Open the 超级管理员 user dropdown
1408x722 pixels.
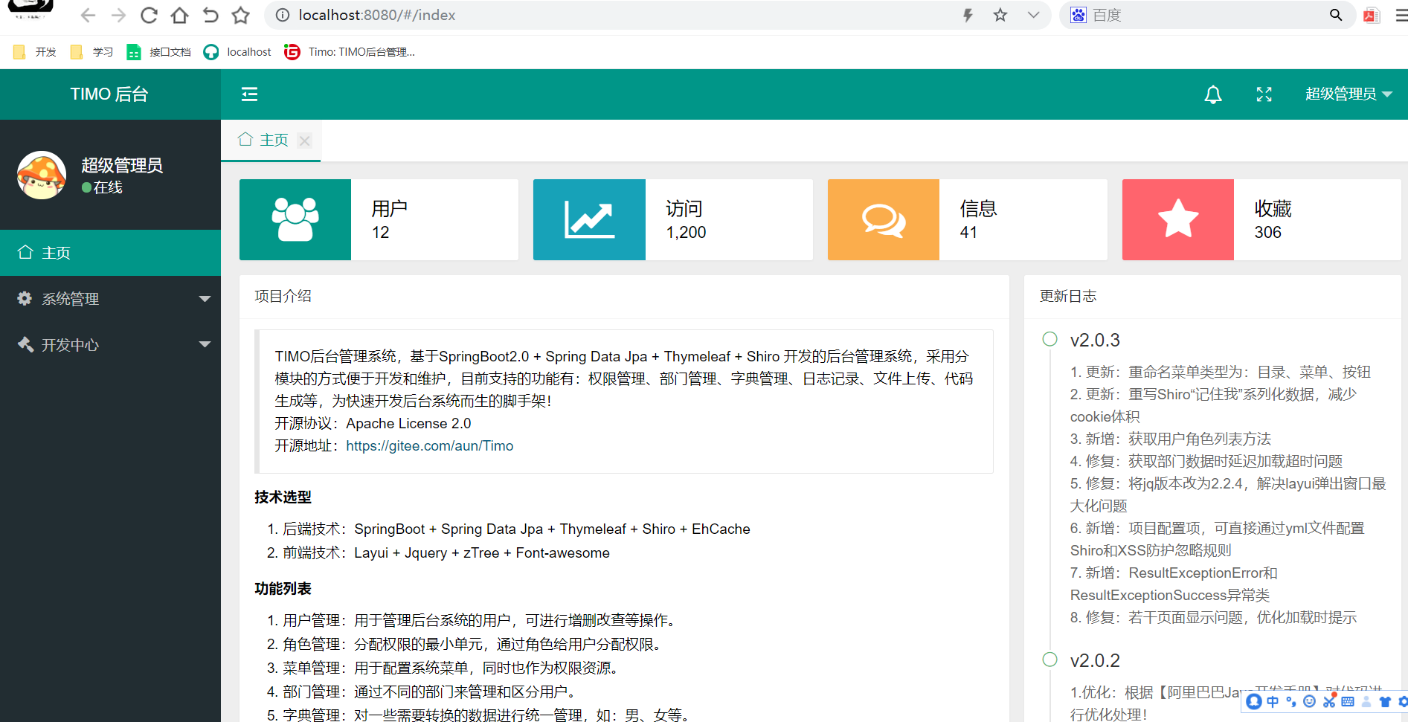[x=1348, y=94]
